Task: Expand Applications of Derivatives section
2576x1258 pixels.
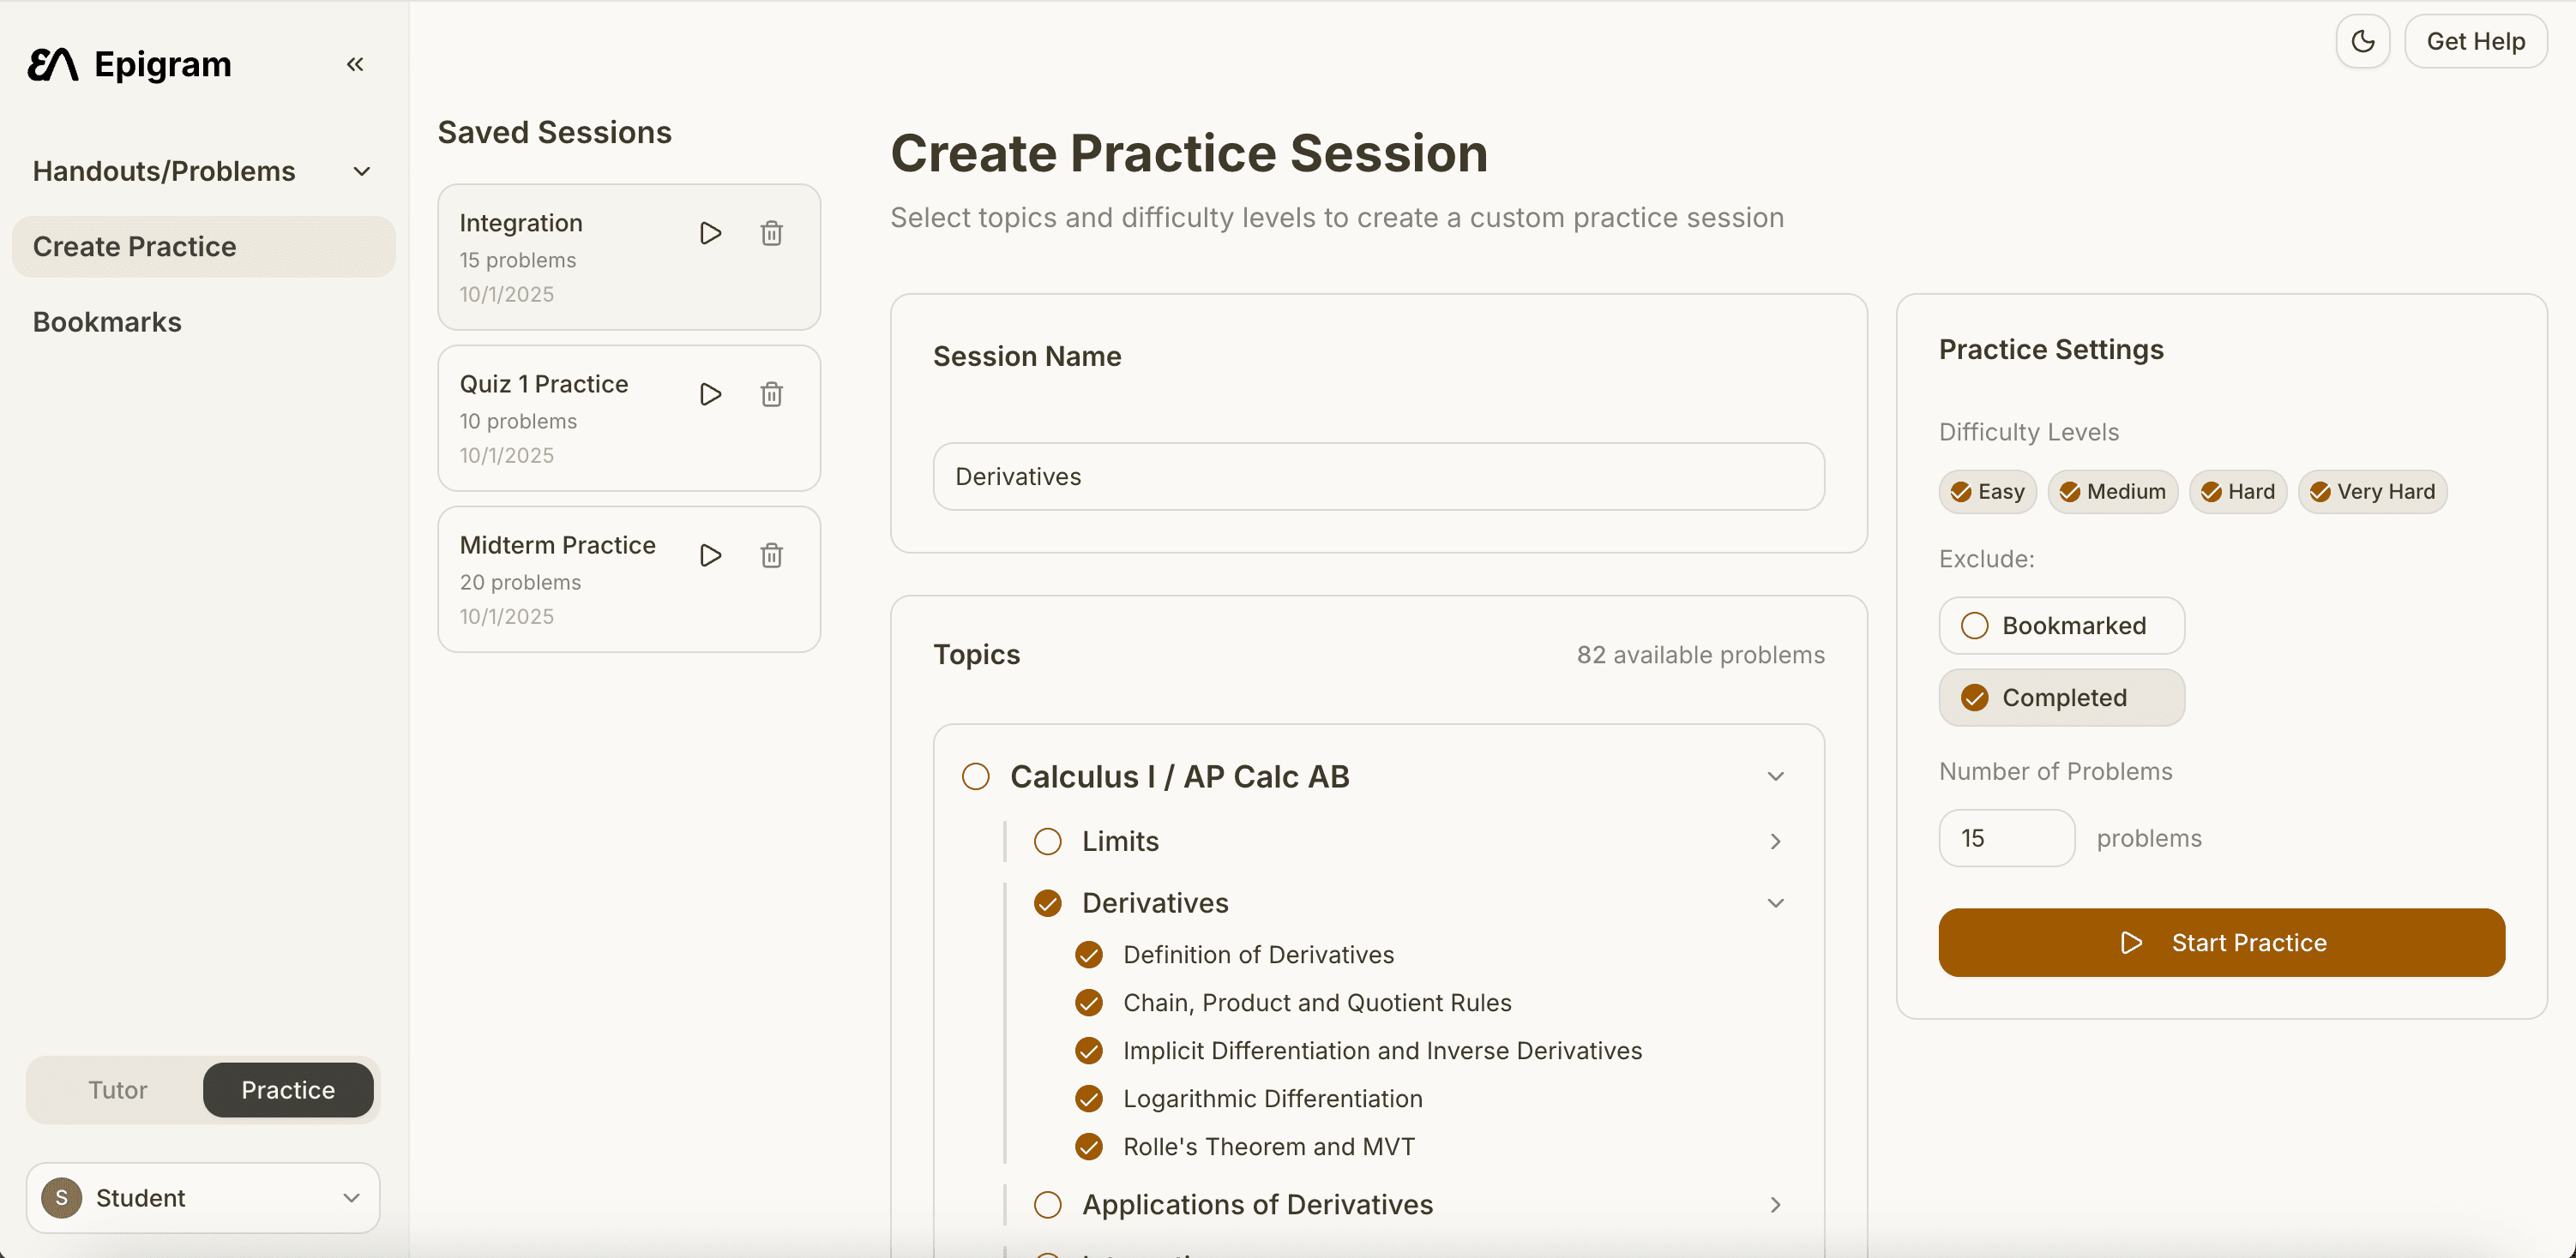Action: click(x=1775, y=1205)
